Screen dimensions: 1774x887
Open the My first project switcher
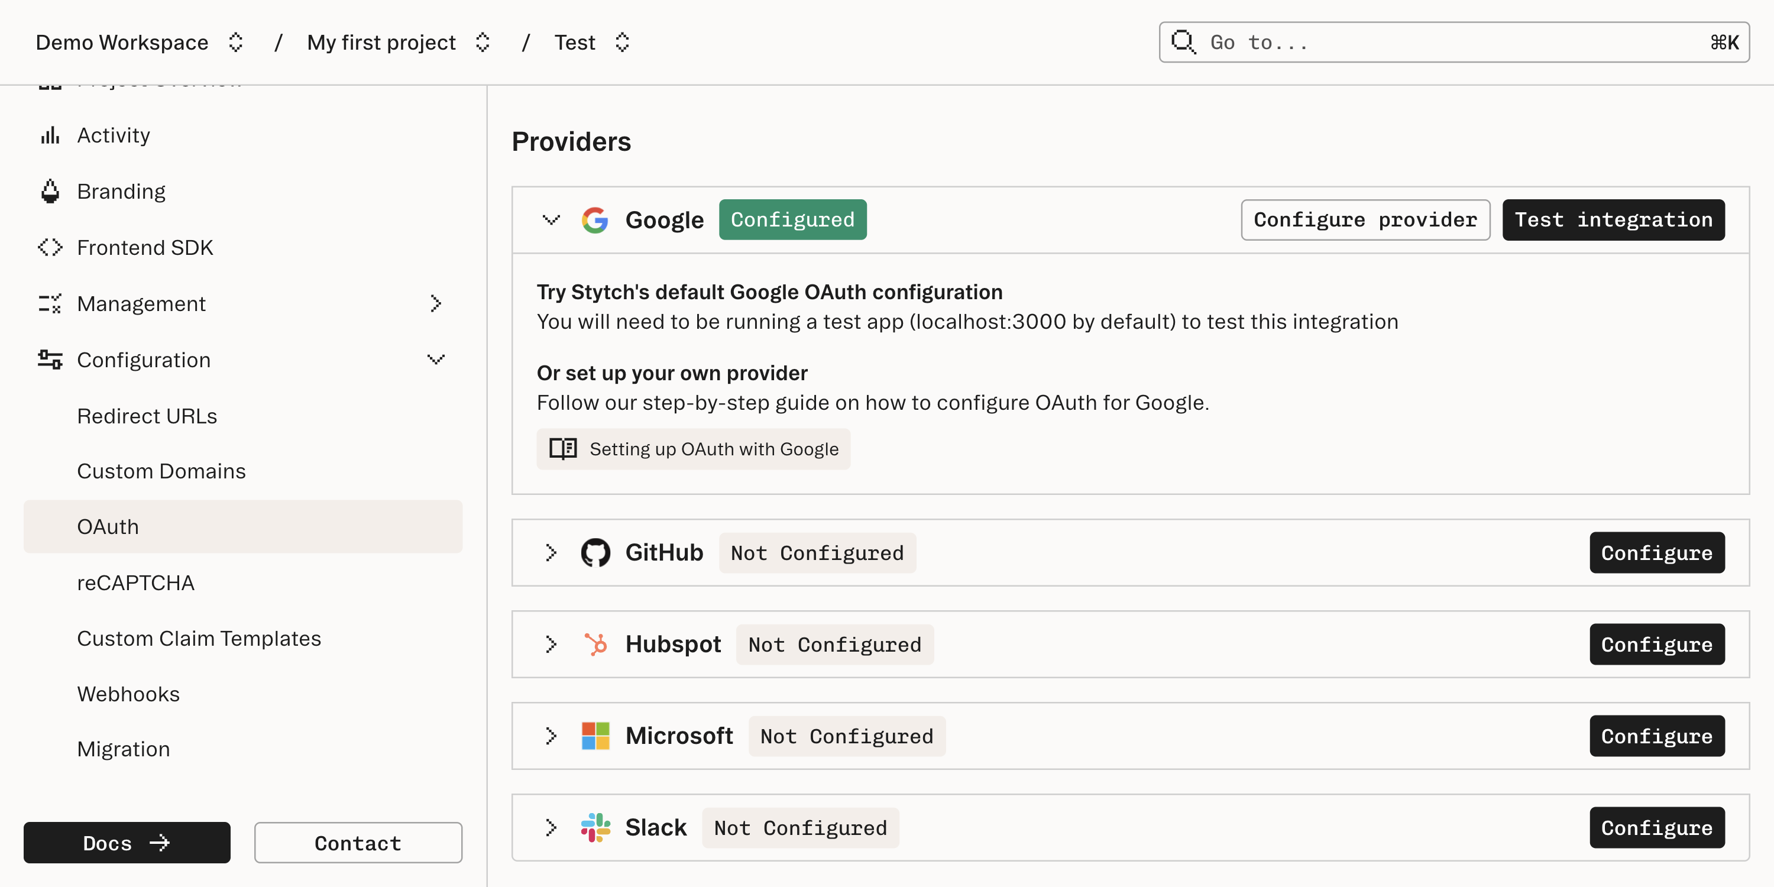click(x=483, y=42)
